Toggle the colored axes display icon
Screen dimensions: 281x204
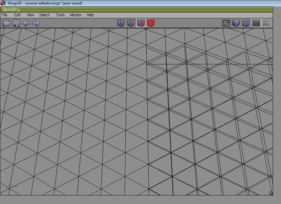point(266,23)
